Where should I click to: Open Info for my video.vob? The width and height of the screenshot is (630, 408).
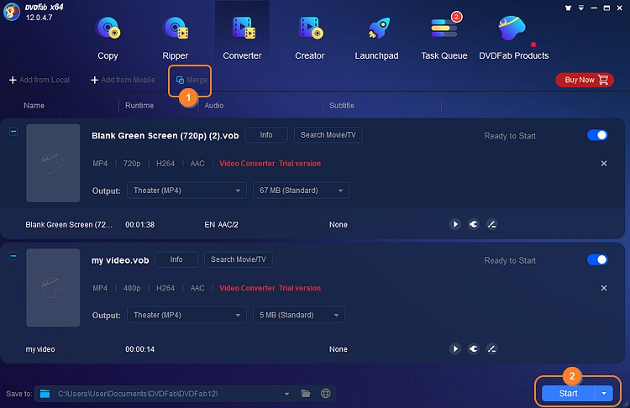[176, 259]
